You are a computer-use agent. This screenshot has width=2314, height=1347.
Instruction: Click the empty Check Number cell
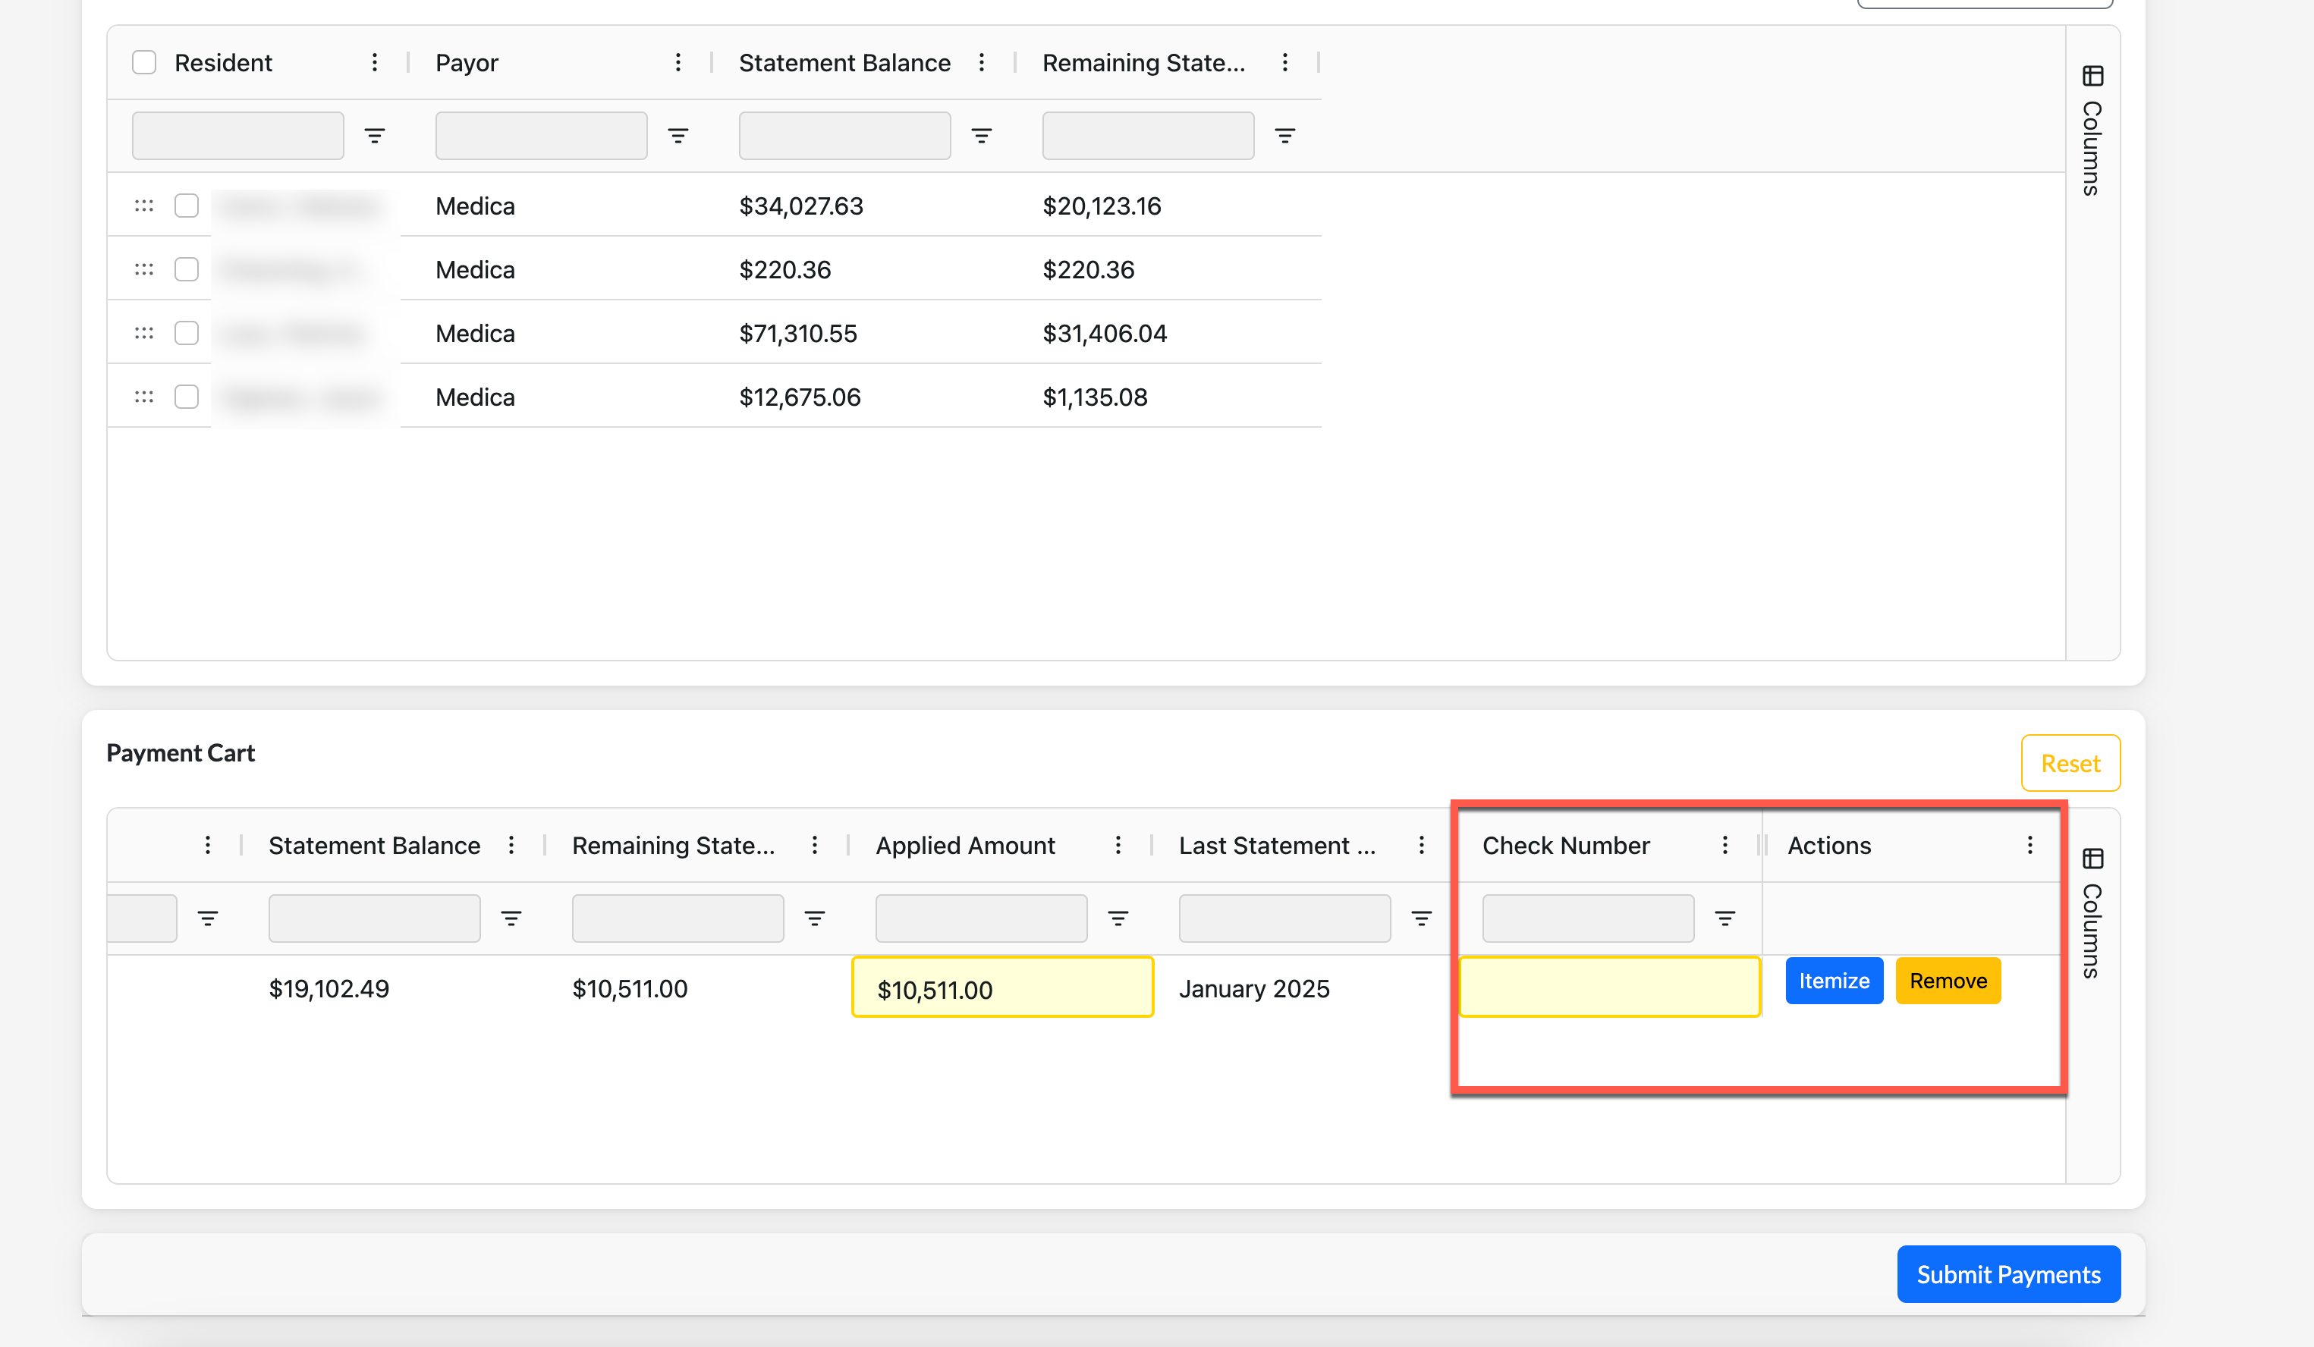pyautogui.click(x=1608, y=987)
